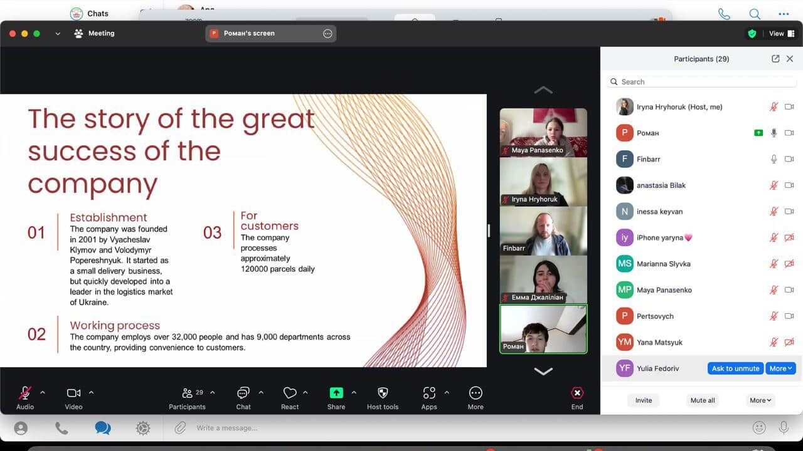Open More dropdown for Yulia Fedoriv

pos(781,368)
